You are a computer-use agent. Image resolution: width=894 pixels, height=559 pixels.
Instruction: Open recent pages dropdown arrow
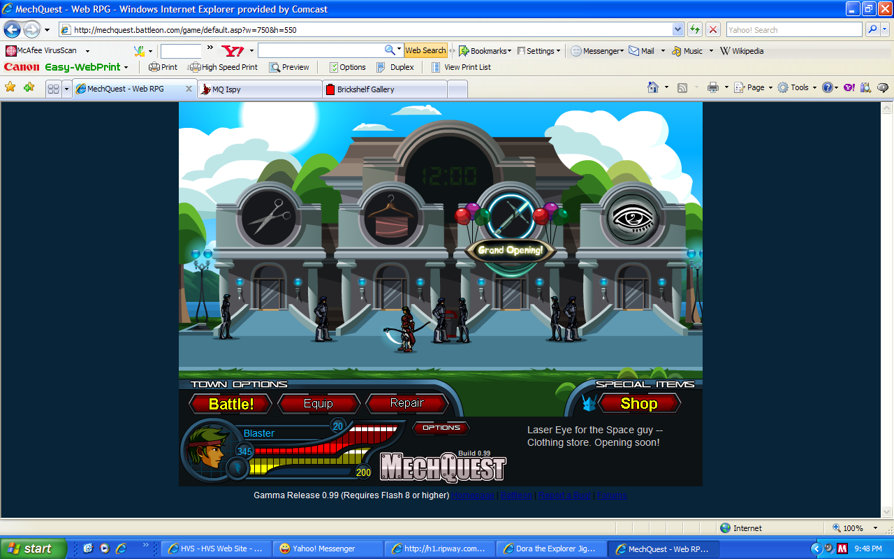pyautogui.click(x=47, y=30)
